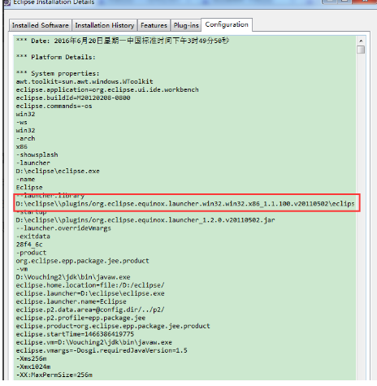Image resolution: width=377 pixels, height=386 pixels.
Task: Click the '*** Date:' line
Action: pyautogui.click(x=123, y=41)
